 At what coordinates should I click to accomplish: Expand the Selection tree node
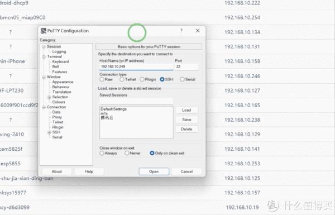(x=49, y=97)
